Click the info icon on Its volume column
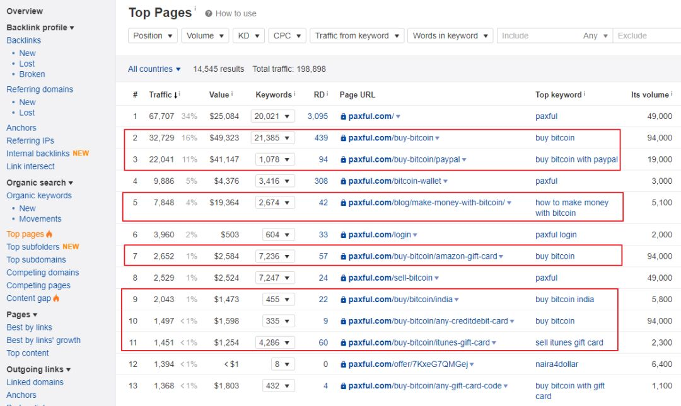Image resolution: width=681 pixels, height=406 pixels. pos(672,93)
